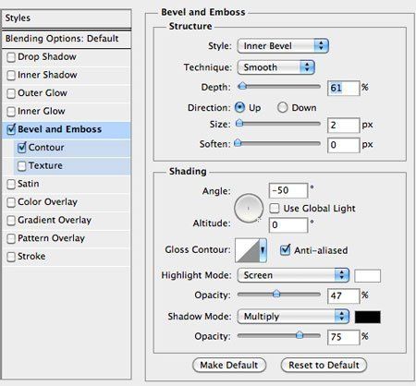The height and width of the screenshot is (386, 416).
Task: Click the Altitude degrees field
Action: (288, 225)
